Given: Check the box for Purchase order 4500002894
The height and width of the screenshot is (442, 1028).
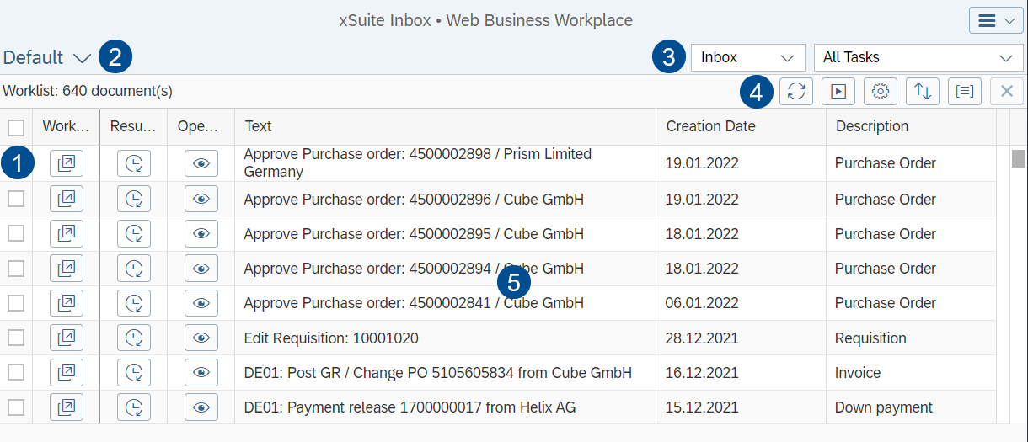Looking at the screenshot, I should [16, 269].
